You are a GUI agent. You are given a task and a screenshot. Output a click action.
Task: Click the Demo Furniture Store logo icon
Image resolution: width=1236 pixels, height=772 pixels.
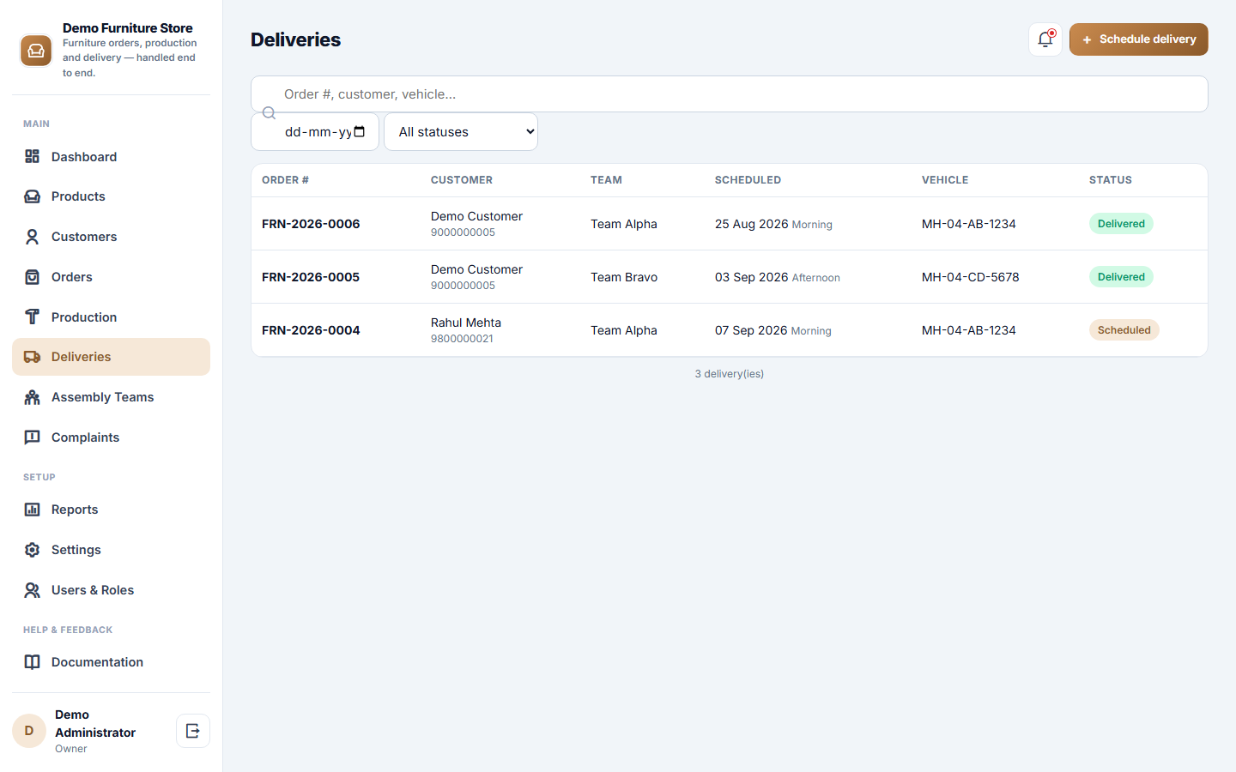point(36,51)
